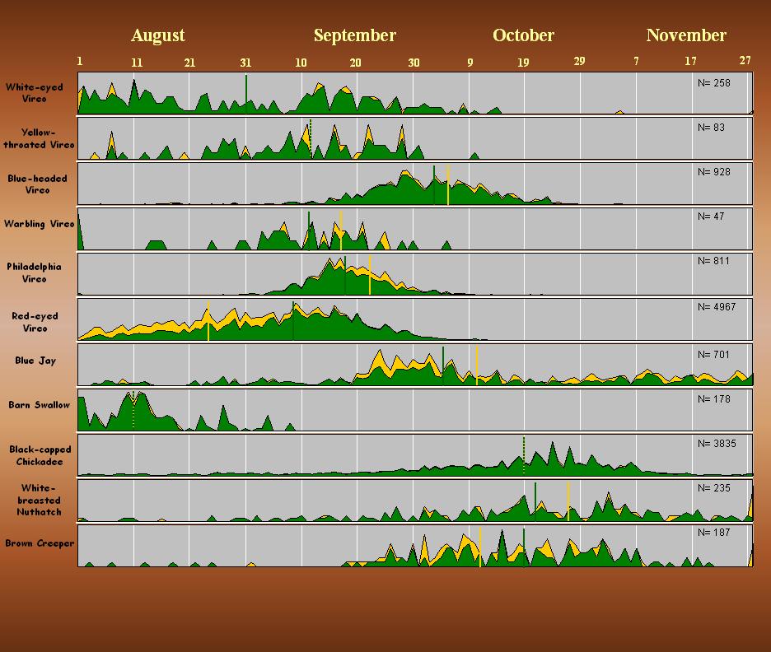Screen dimensions: 771x652
Task: Select the White-breasted Nuthatch label
Action: (x=39, y=500)
